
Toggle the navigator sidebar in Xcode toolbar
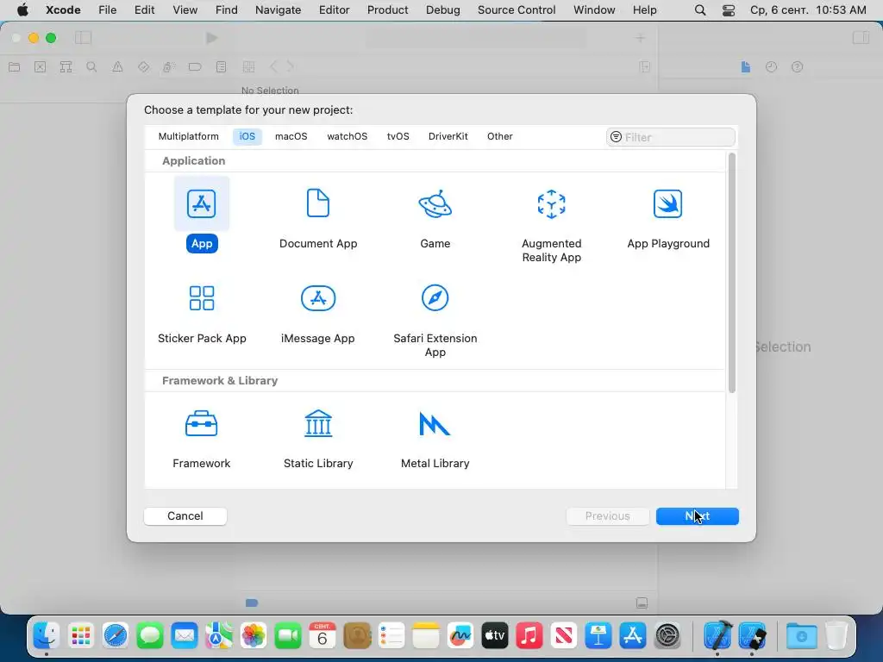[84, 38]
